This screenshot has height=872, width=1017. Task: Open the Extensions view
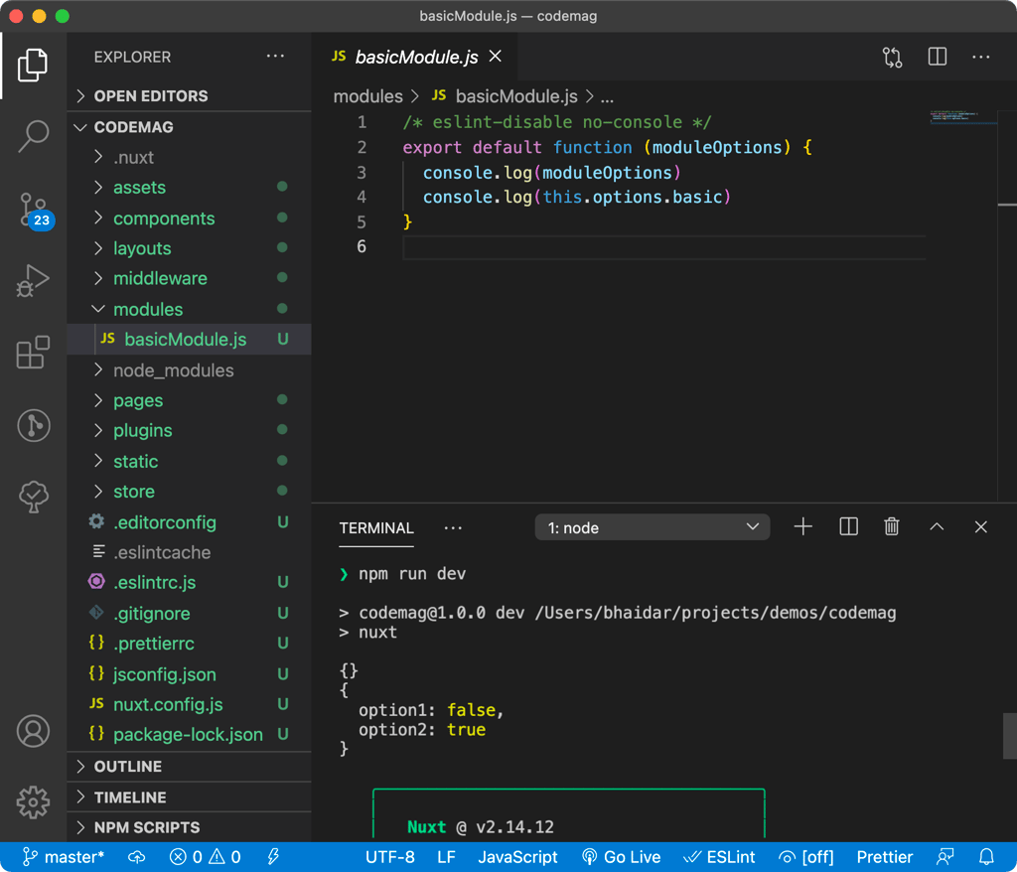pyautogui.click(x=33, y=353)
